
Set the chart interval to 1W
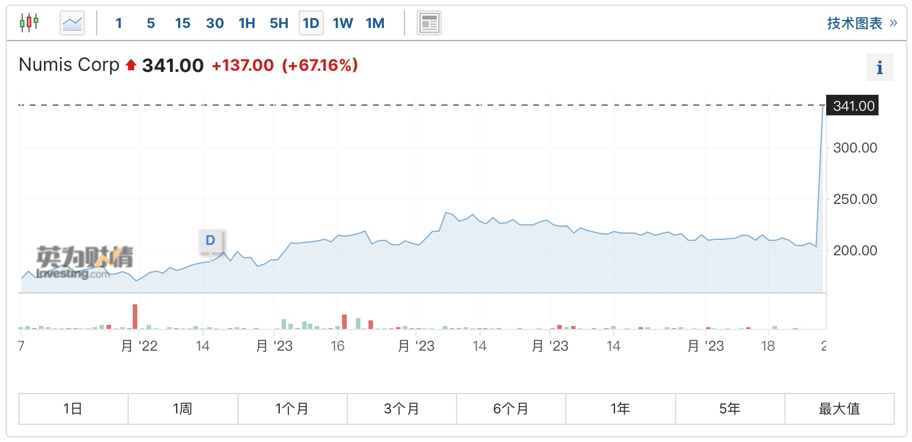click(x=343, y=23)
